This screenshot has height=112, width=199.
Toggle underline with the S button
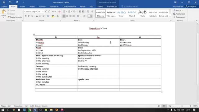(x=32, y=16)
